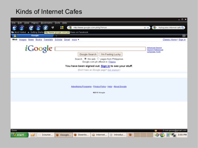Screen dimensions: 198x148
Task: Click the gray diamond toolbar icon
Action: 53,28
